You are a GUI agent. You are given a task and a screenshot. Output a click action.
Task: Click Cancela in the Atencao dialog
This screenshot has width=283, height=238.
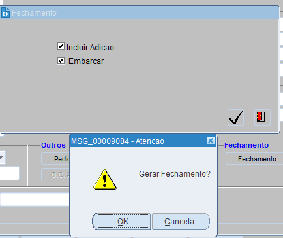click(181, 222)
